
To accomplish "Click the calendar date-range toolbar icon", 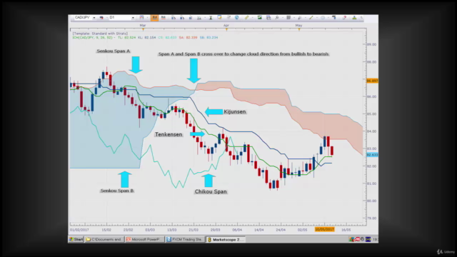I will click(141, 18).
